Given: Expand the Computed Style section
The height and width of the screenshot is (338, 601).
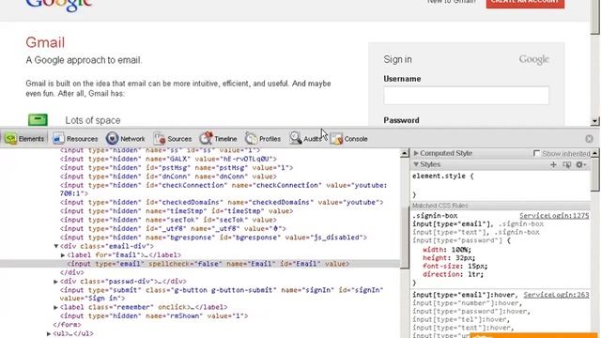Looking at the screenshot, I should (x=416, y=153).
